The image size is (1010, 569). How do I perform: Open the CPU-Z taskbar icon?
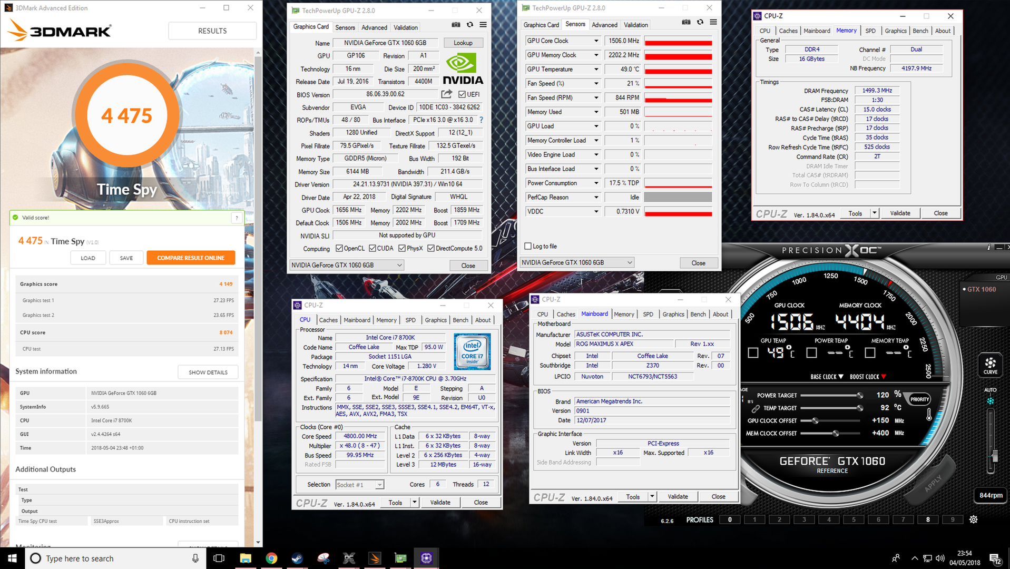pyautogui.click(x=426, y=558)
